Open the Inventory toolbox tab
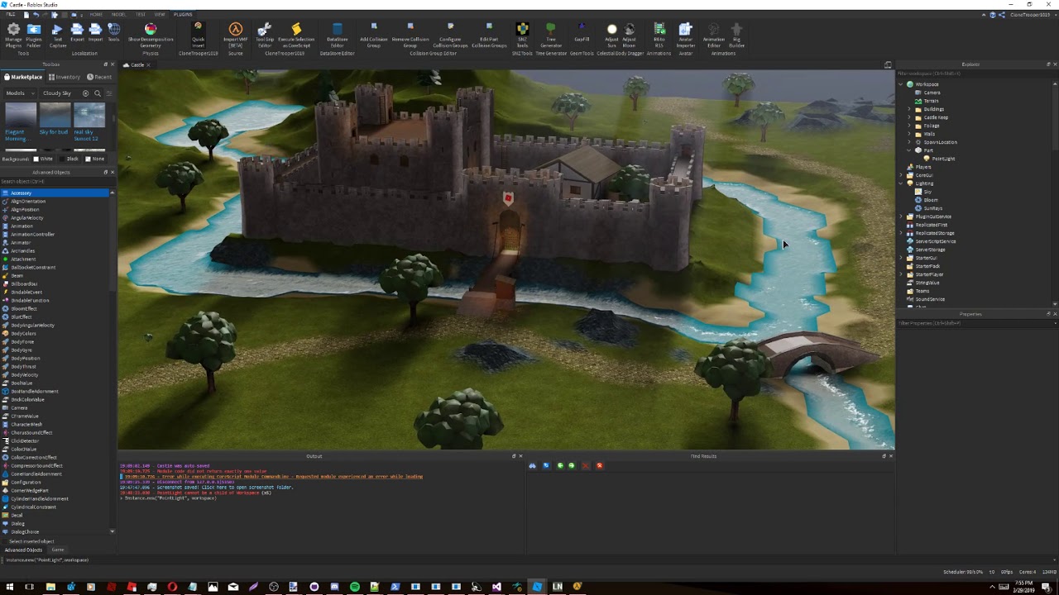 tap(64, 77)
